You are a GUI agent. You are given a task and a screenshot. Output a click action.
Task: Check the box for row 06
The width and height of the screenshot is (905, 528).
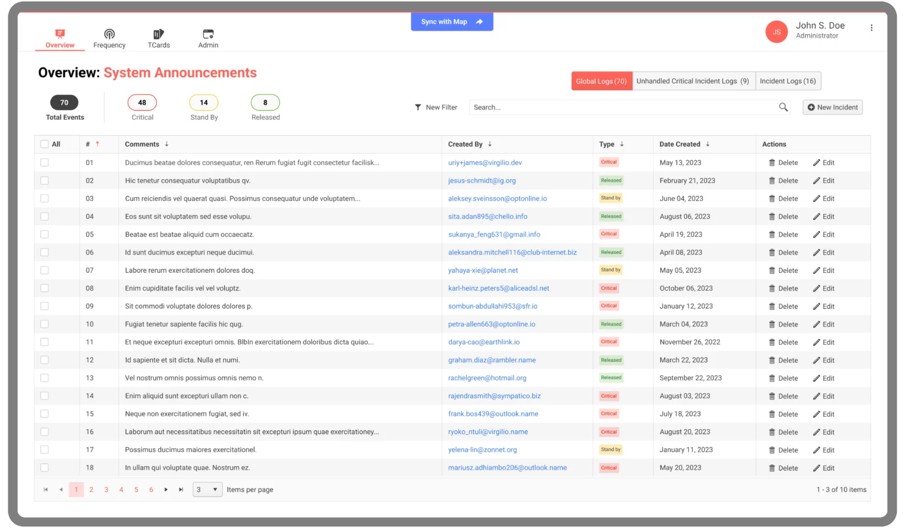coord(44,252)
